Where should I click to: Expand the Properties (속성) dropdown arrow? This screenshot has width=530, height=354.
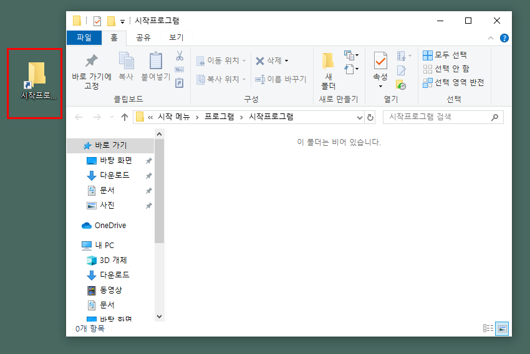pyautogui.click(x=380, y=87)
